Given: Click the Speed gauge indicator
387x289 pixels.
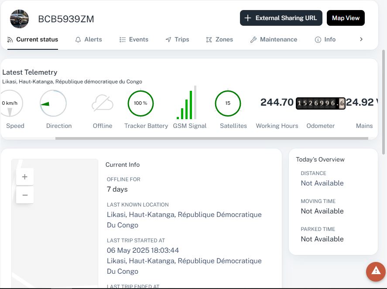Looking at the screenshot, I should (12, 103).
